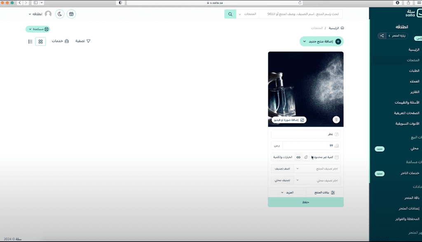Open المنتجات in sidebar

pos(413,60)
